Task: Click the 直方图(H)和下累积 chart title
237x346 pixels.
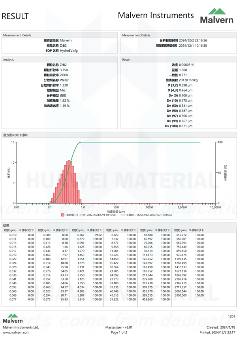Action: [16, 135]
